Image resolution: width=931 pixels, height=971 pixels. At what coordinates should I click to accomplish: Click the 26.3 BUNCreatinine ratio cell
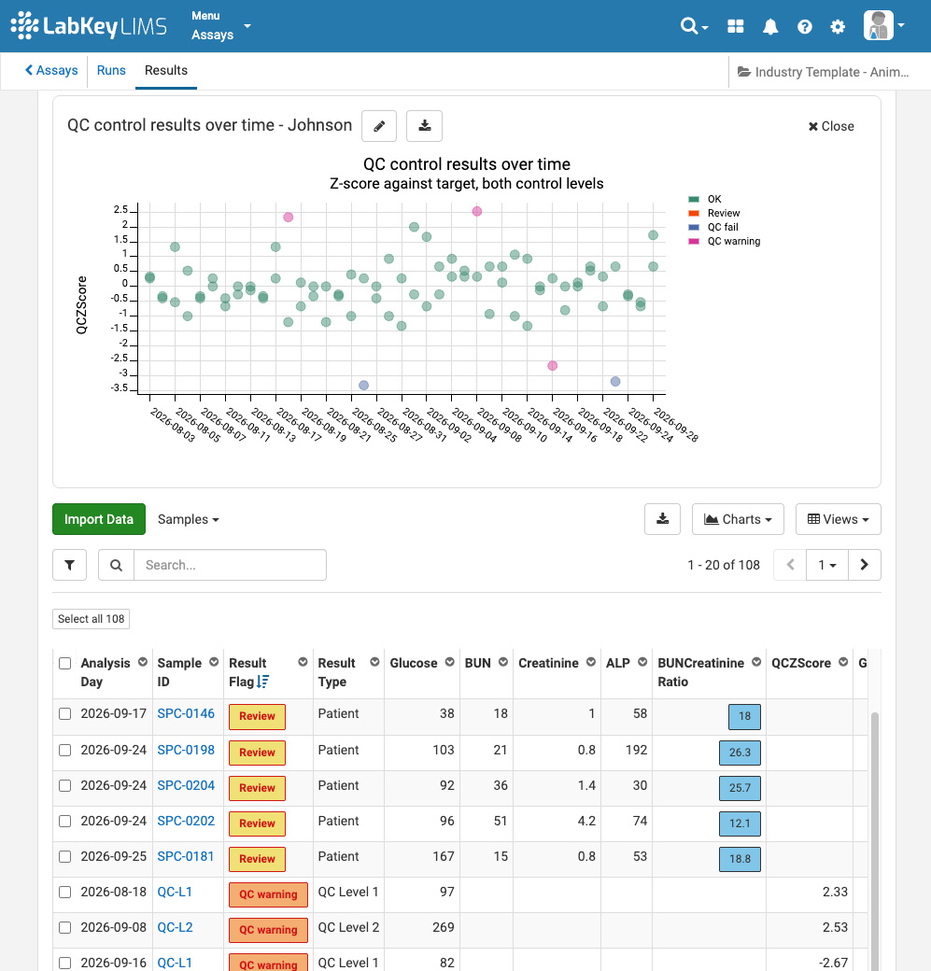(x=740, y=753)
